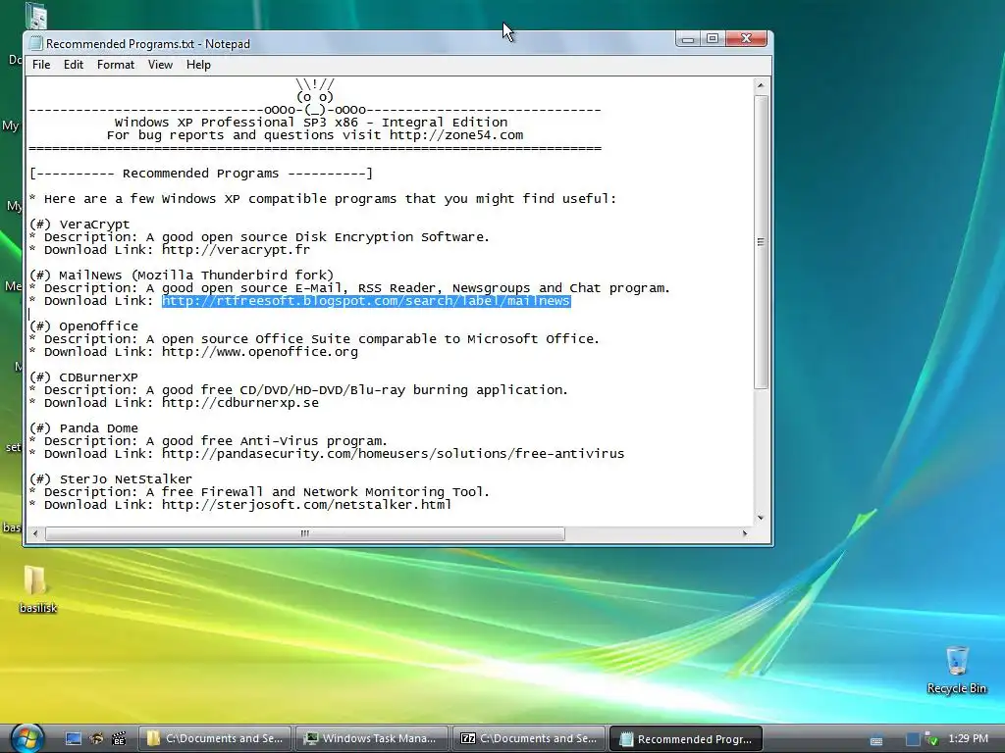
Task: Click the '(#) MailNews (Mozilla Thunderbird fork)' line
Action: coord(182,276)
